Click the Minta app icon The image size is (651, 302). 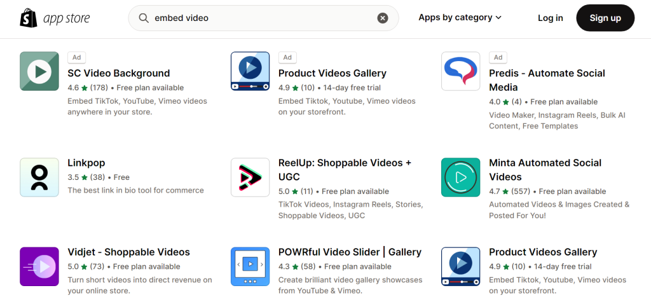461,177
